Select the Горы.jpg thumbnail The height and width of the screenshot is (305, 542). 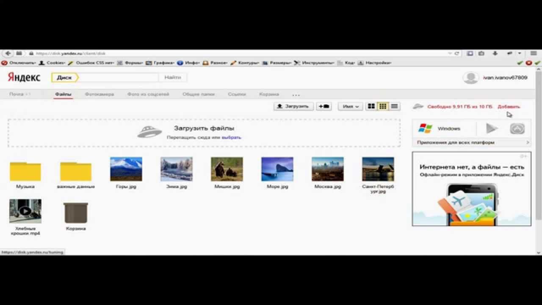click(126, 169)
